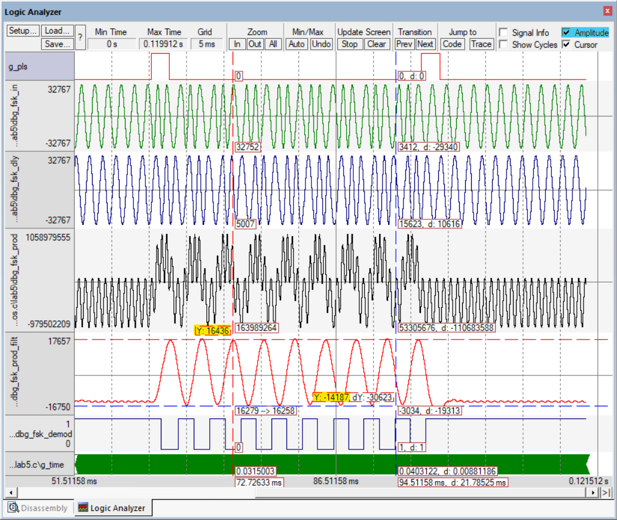Stop the screen update
The image size is (617, 520).
coord(350,44)
